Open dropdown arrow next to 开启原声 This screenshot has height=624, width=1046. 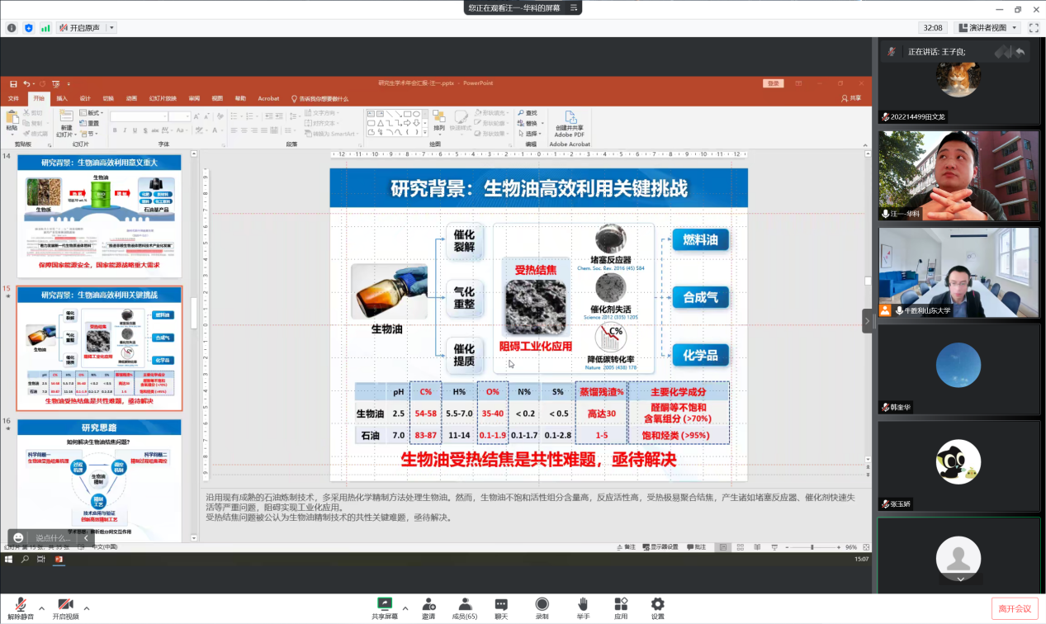[x=112, y=27]
